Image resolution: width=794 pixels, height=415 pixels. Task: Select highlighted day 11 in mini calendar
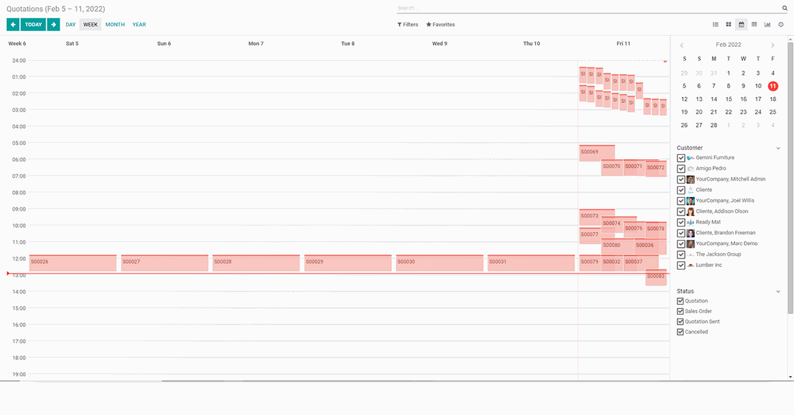tap(773, 86)
